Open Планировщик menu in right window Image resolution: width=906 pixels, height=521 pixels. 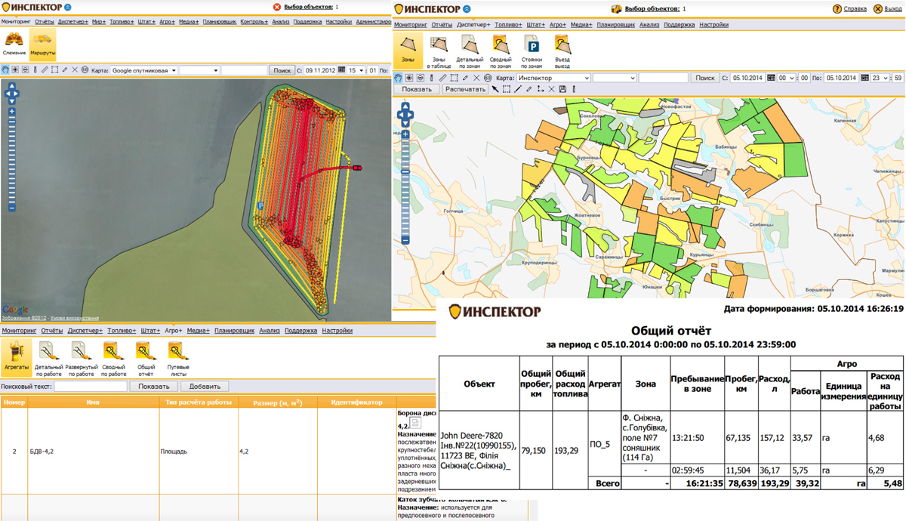[x=615, y=25]
